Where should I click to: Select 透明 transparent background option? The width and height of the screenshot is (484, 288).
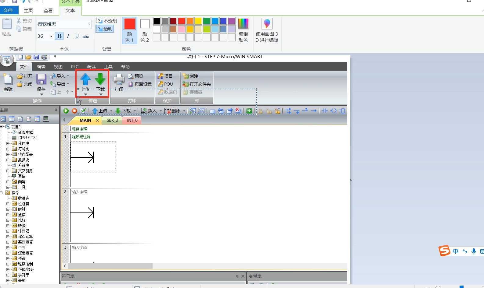tap(105, 29)
